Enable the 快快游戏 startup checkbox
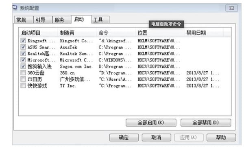 [x=23, y=86]
